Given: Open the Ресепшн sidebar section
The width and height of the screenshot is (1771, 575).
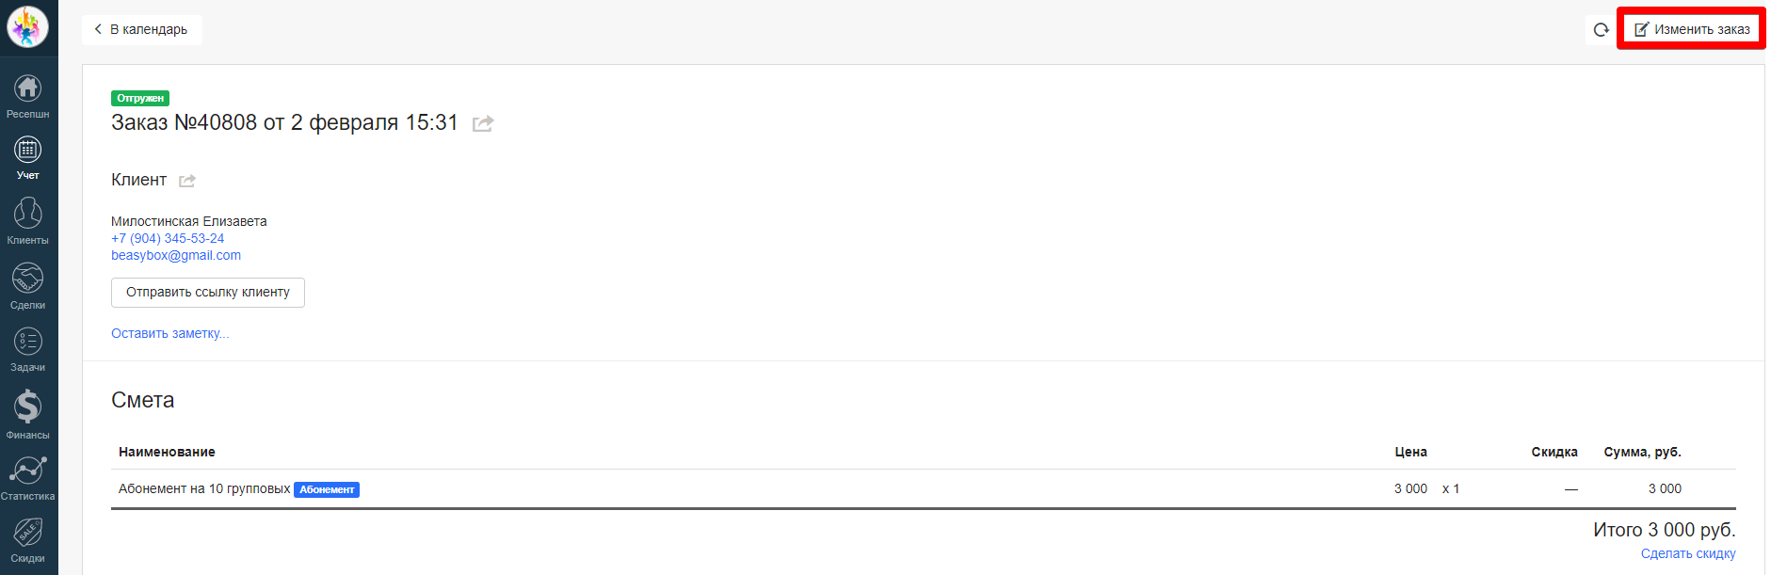Looking at the screenshot, I should tap(28, 96).
